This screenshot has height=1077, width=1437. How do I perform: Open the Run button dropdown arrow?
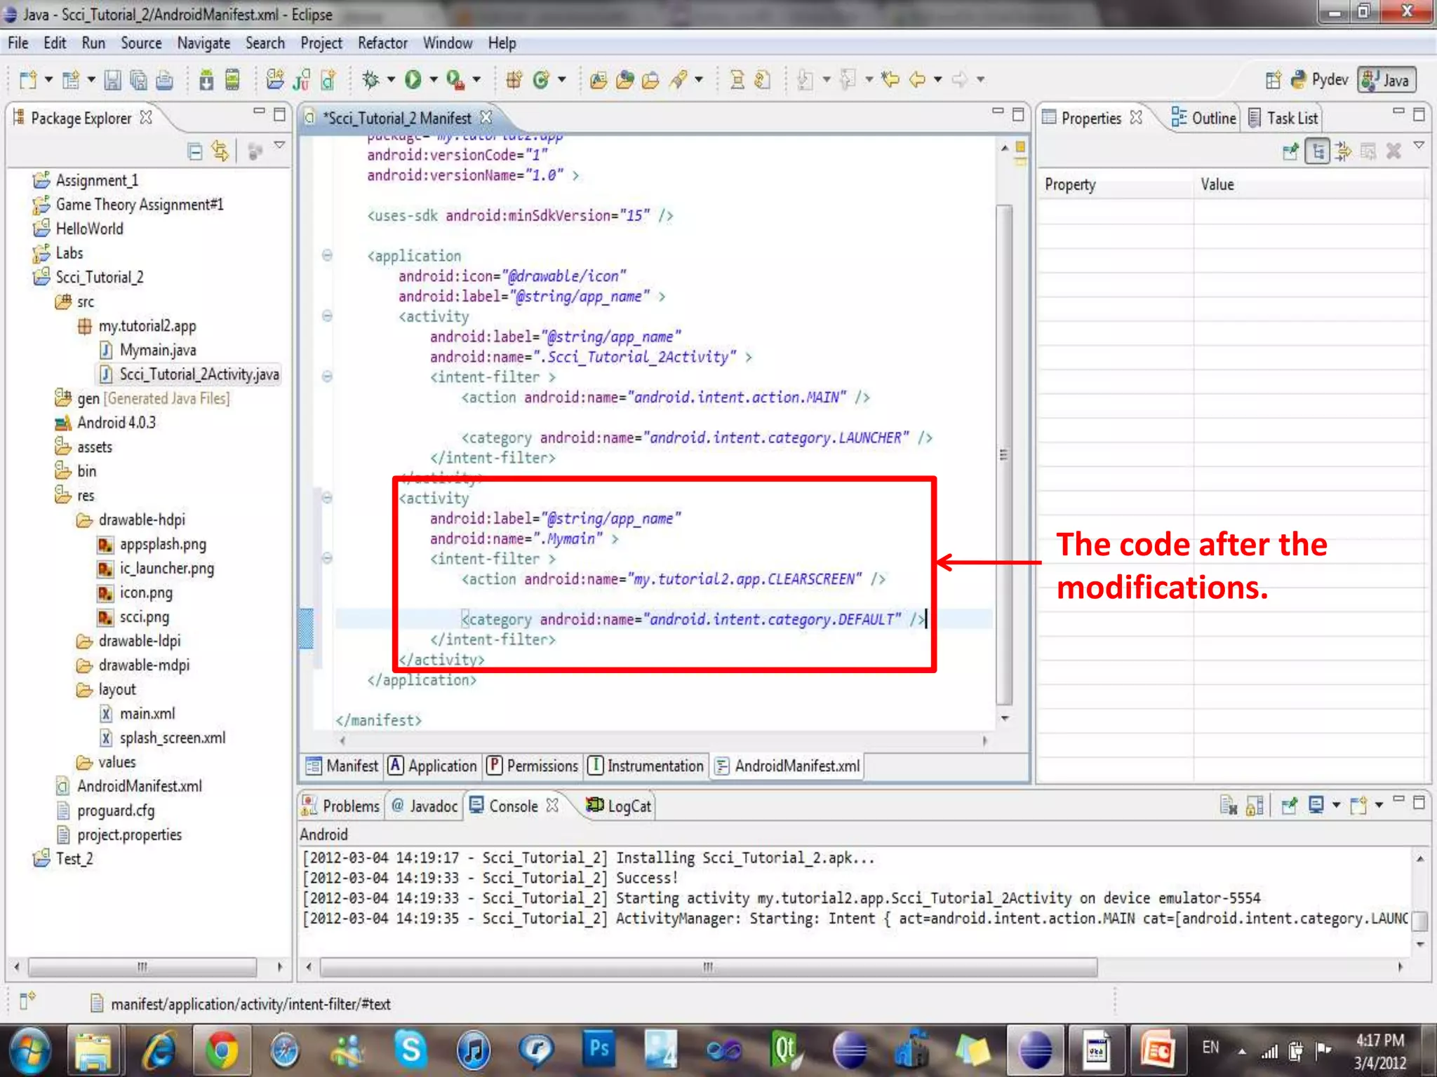(x=433, y=80)
